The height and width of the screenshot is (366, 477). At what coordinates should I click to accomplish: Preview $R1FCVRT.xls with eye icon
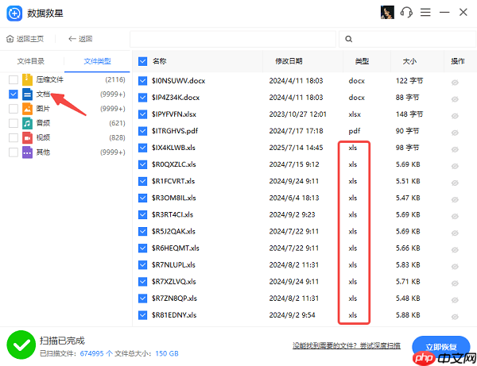(x=455, y=183)
